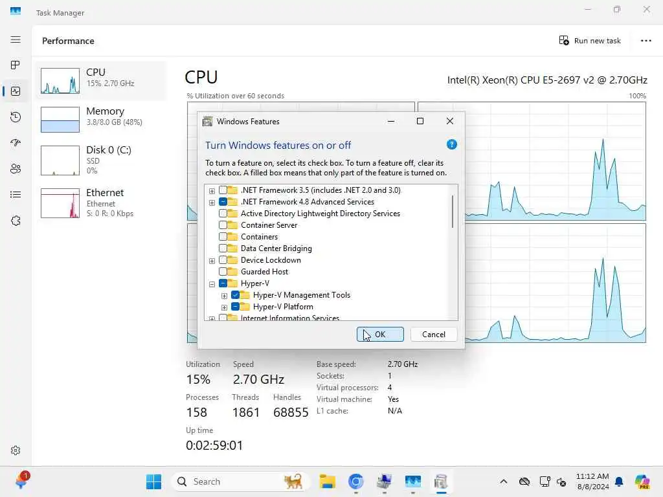Select Memory performance item

pyautogui.click(x=102, y=120)
